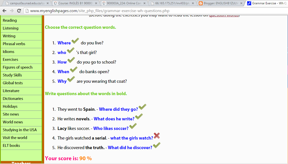Click answer 'What did he discover?'
Screen dimensions: 288x164
pos(130,148)
